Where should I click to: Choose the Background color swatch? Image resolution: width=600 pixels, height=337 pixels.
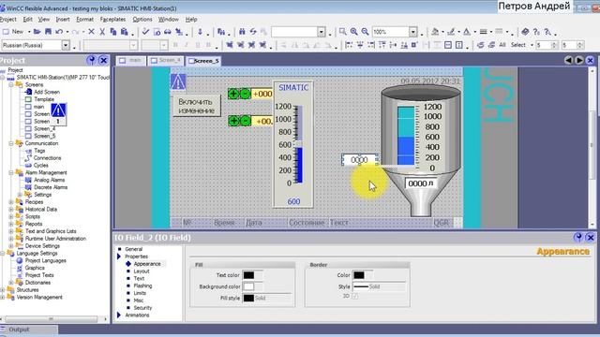248,286
